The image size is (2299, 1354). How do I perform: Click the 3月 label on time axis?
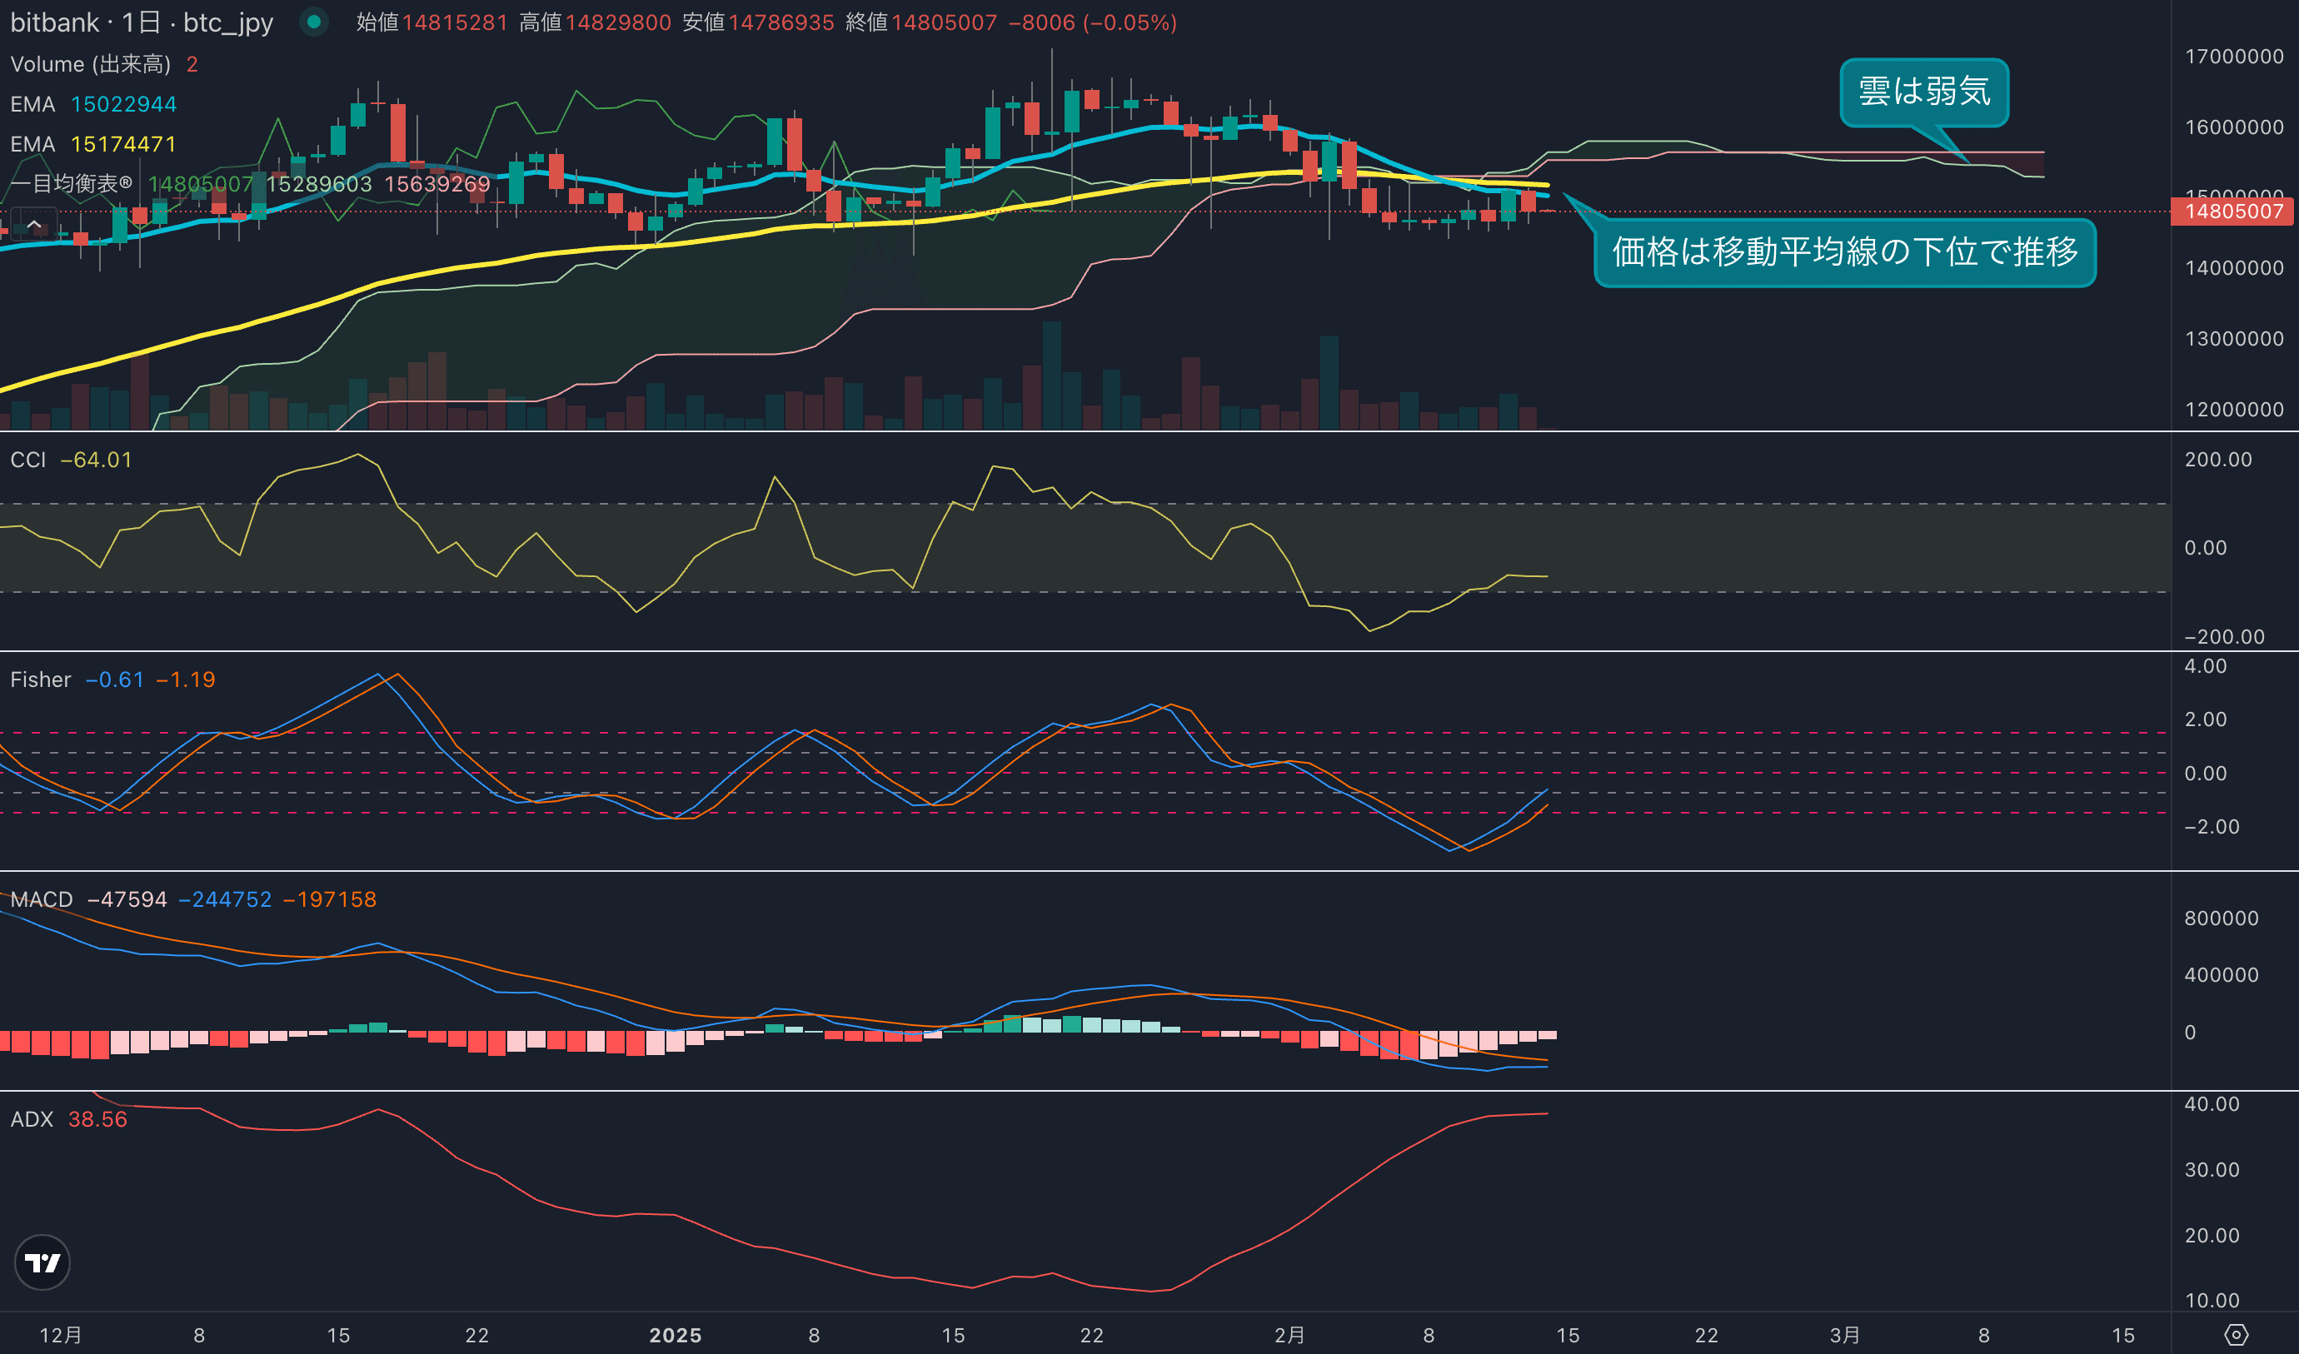[1844, 1336]
